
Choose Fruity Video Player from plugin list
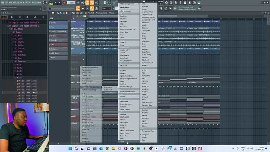click(148, 131)
